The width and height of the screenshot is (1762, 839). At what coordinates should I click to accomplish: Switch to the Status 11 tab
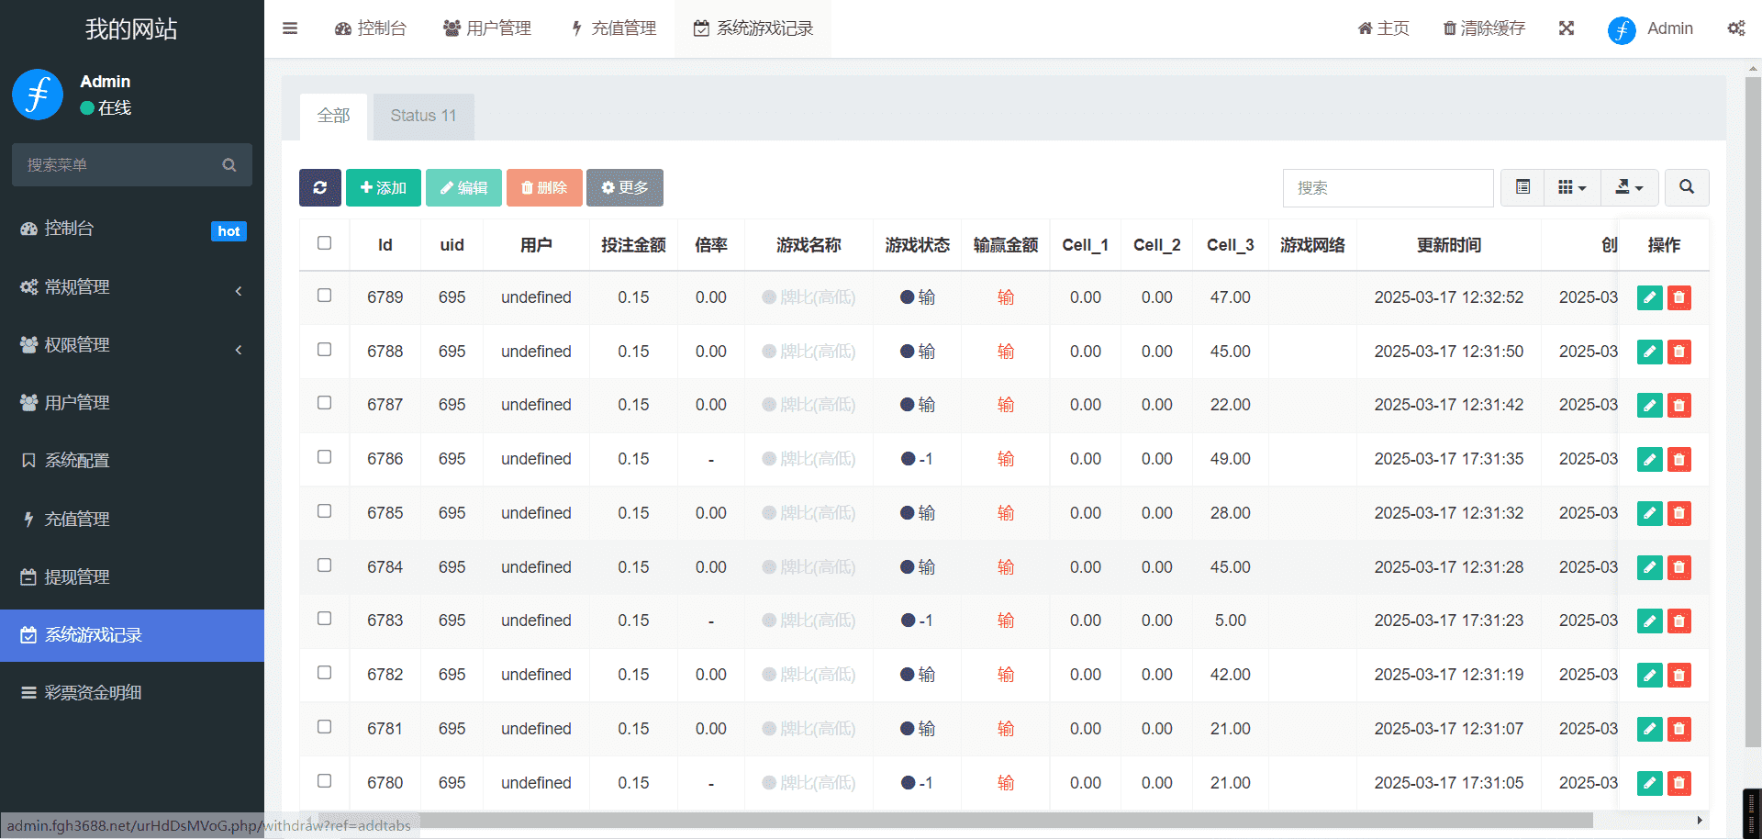pos(423,116)
